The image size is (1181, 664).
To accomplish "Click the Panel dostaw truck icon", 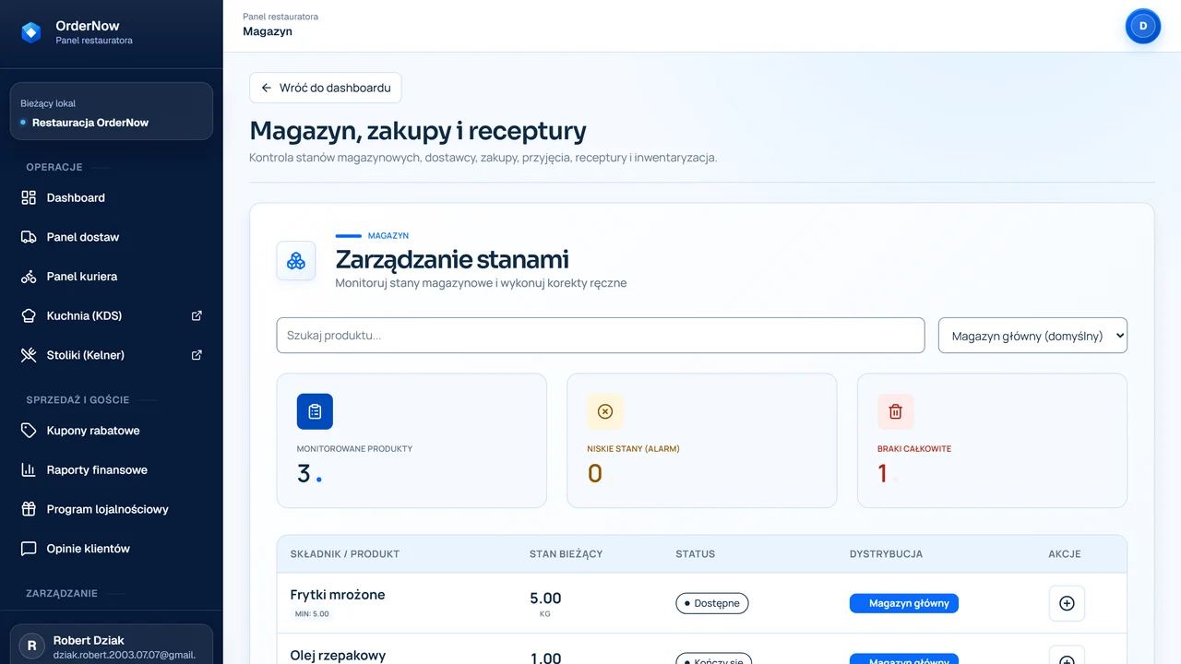I will point(29,237).
